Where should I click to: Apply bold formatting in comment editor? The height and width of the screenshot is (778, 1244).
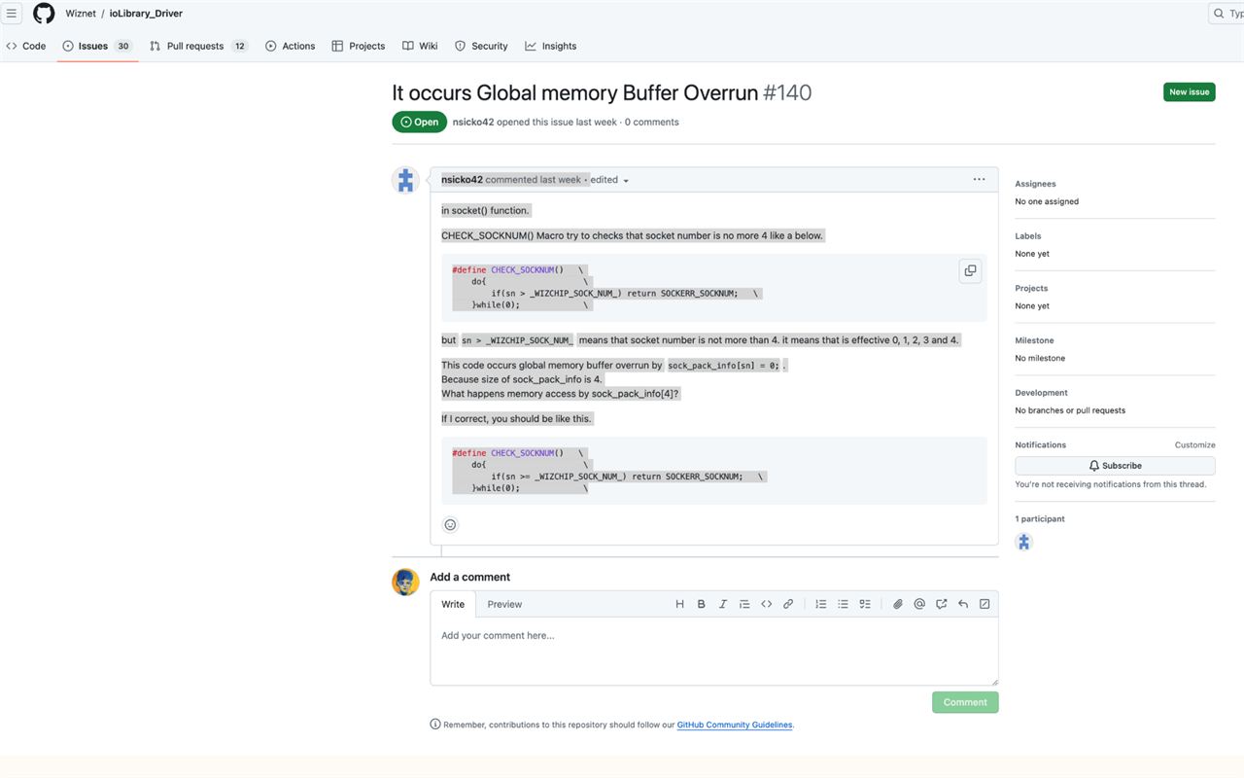point(702,604)
